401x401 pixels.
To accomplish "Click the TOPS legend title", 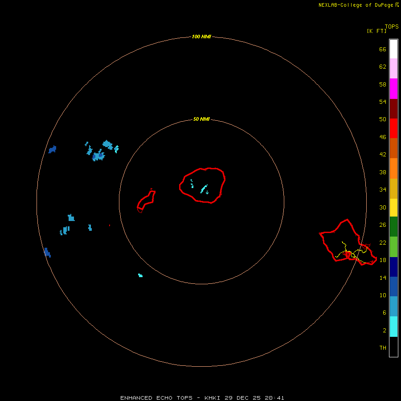I will 392,27.
